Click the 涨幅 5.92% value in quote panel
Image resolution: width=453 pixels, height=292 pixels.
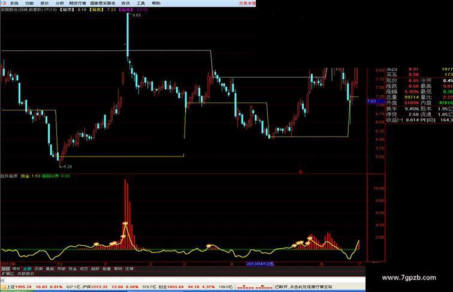pos(412,92)
